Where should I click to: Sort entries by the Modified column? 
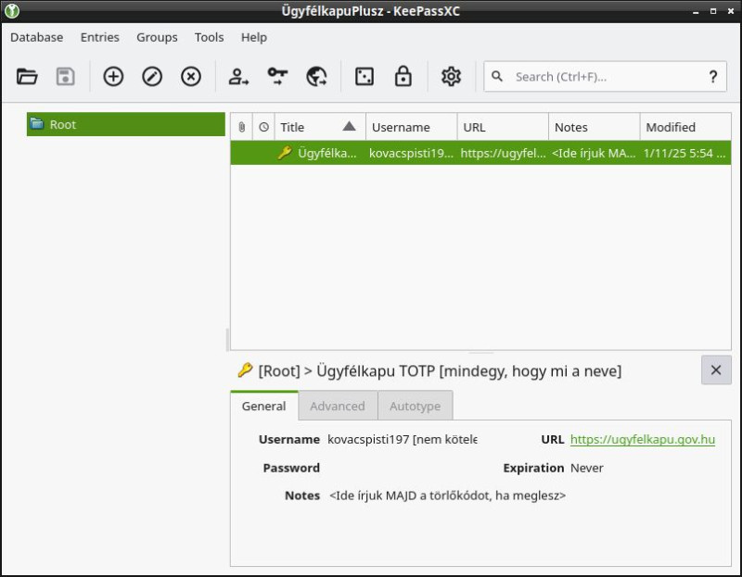pos(685,127)
